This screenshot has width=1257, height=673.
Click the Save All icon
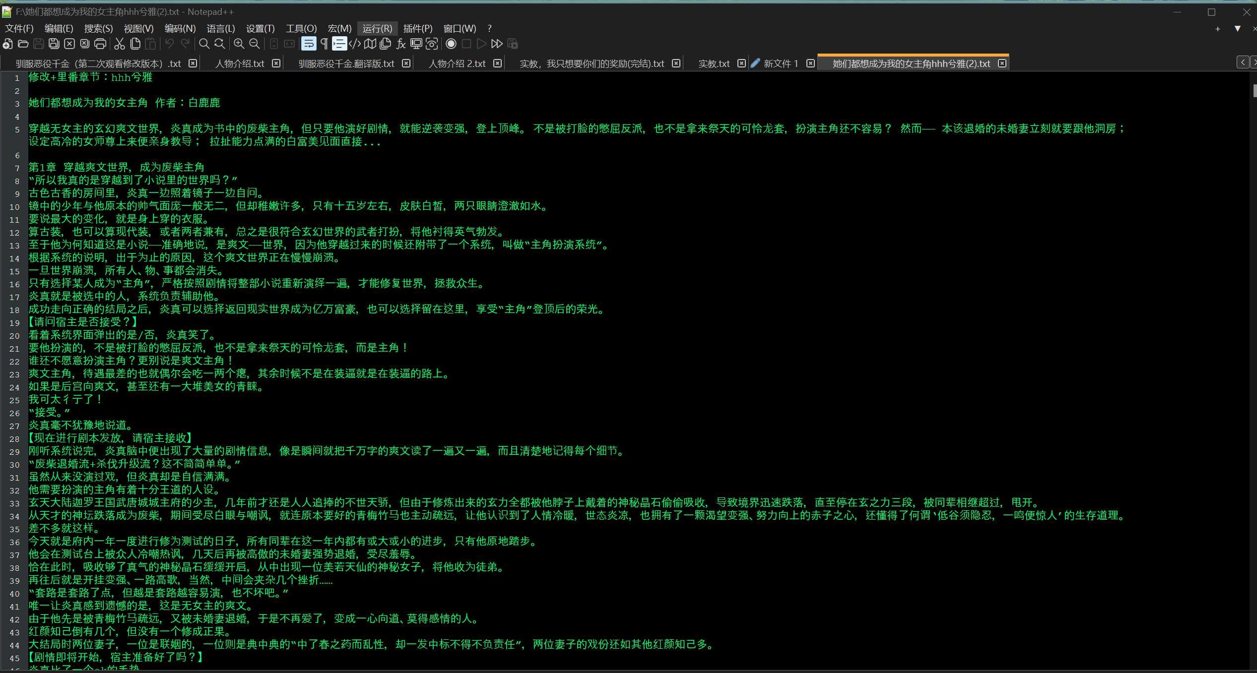54,44
